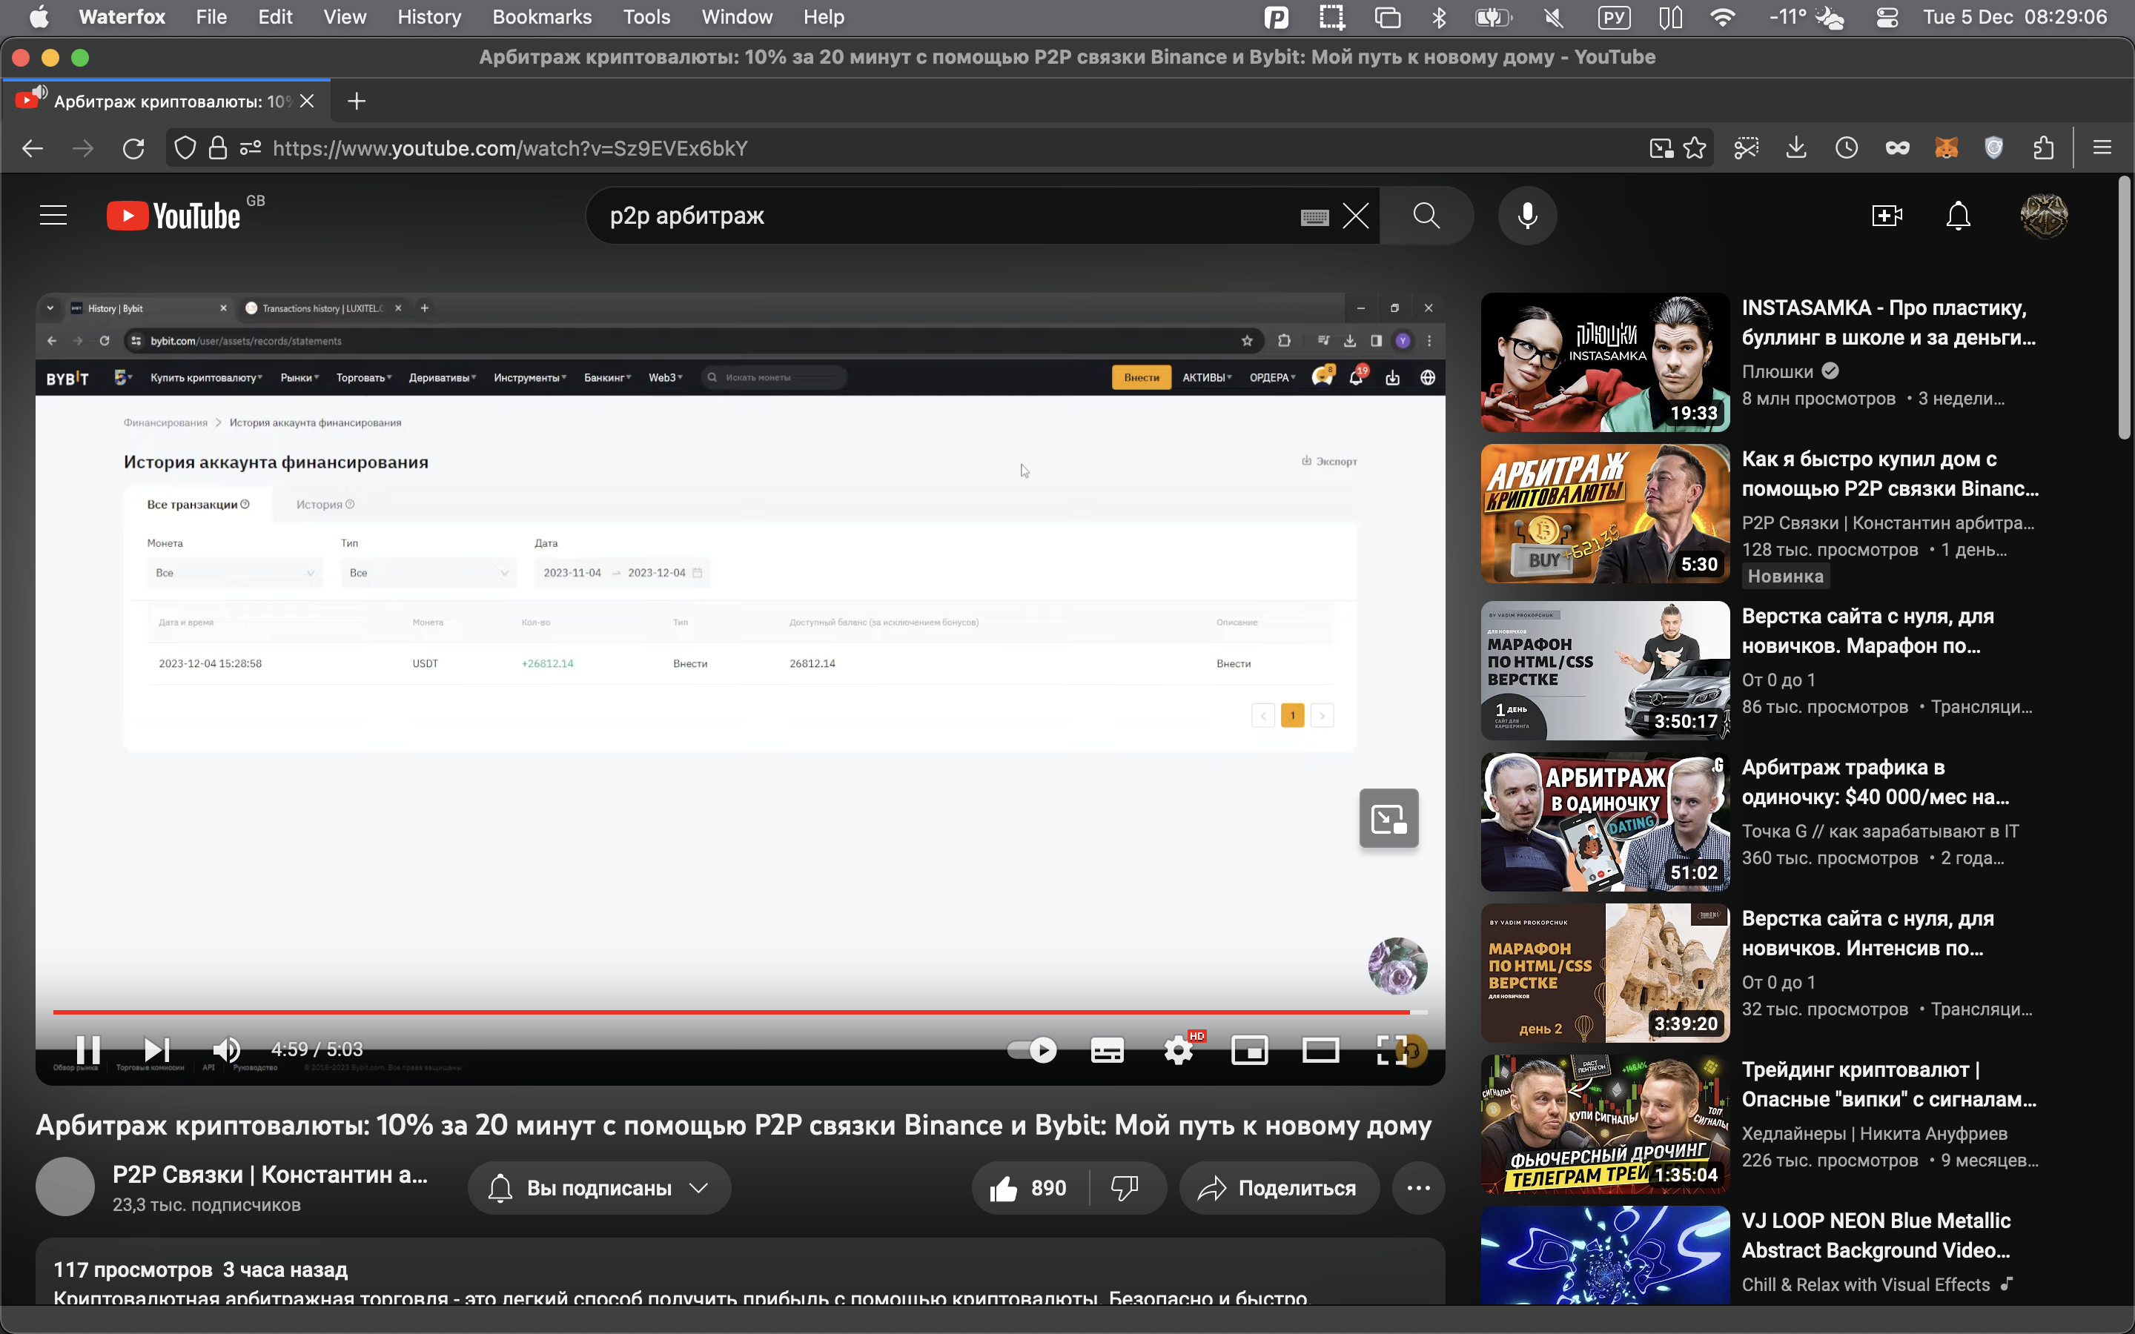Open the History menu
The width and height of the screenshot is (2135, 1334).
[428, 17]
